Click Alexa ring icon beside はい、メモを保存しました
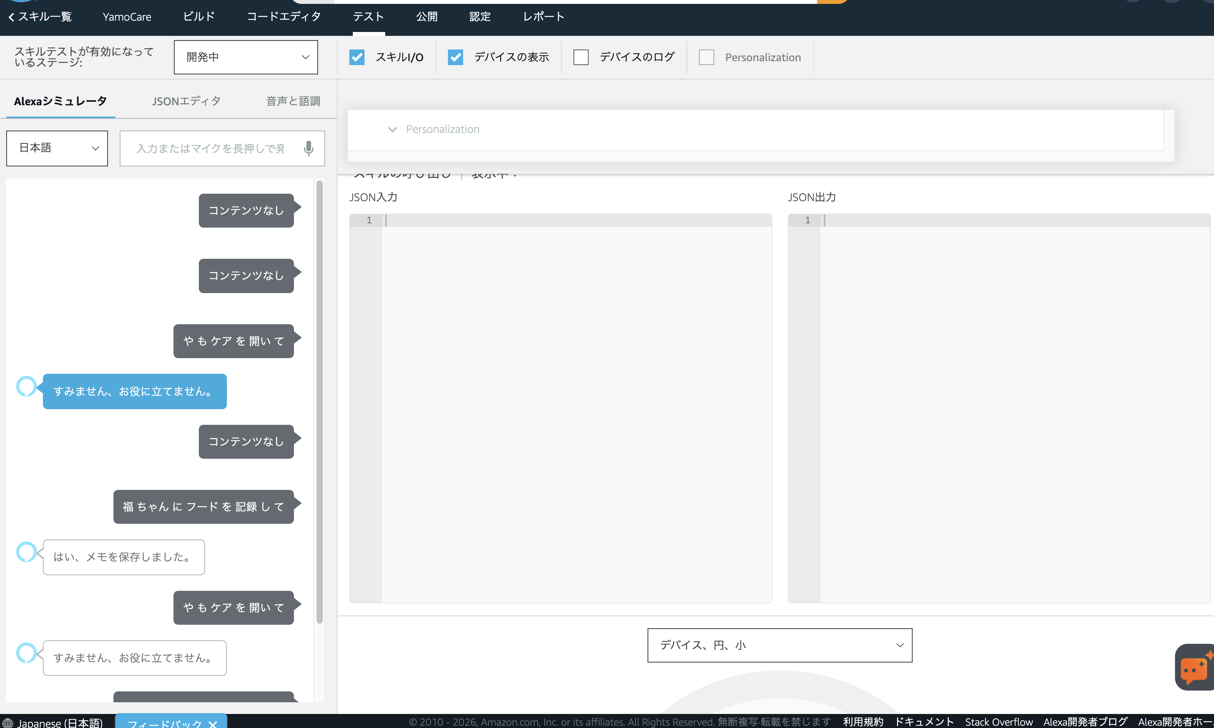Viewport: 1214px width, 728px height. pos(26,552)
